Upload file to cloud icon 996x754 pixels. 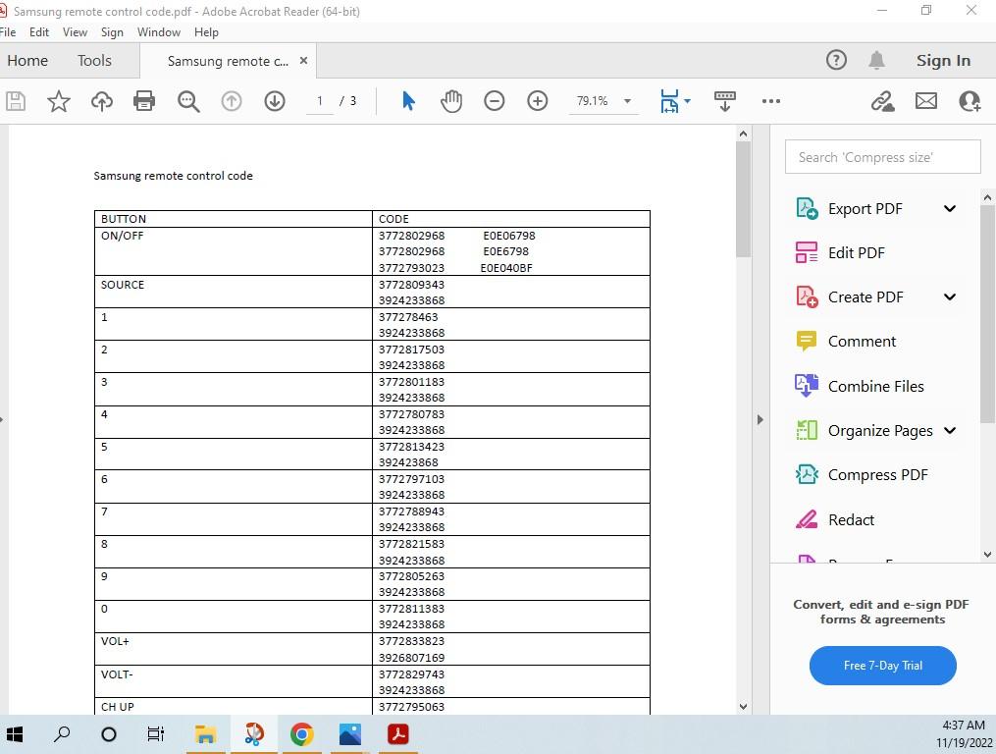pos(102,101)
